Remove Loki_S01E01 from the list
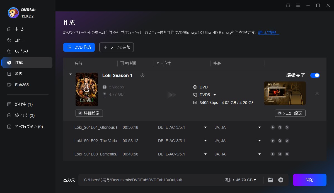 287,127
